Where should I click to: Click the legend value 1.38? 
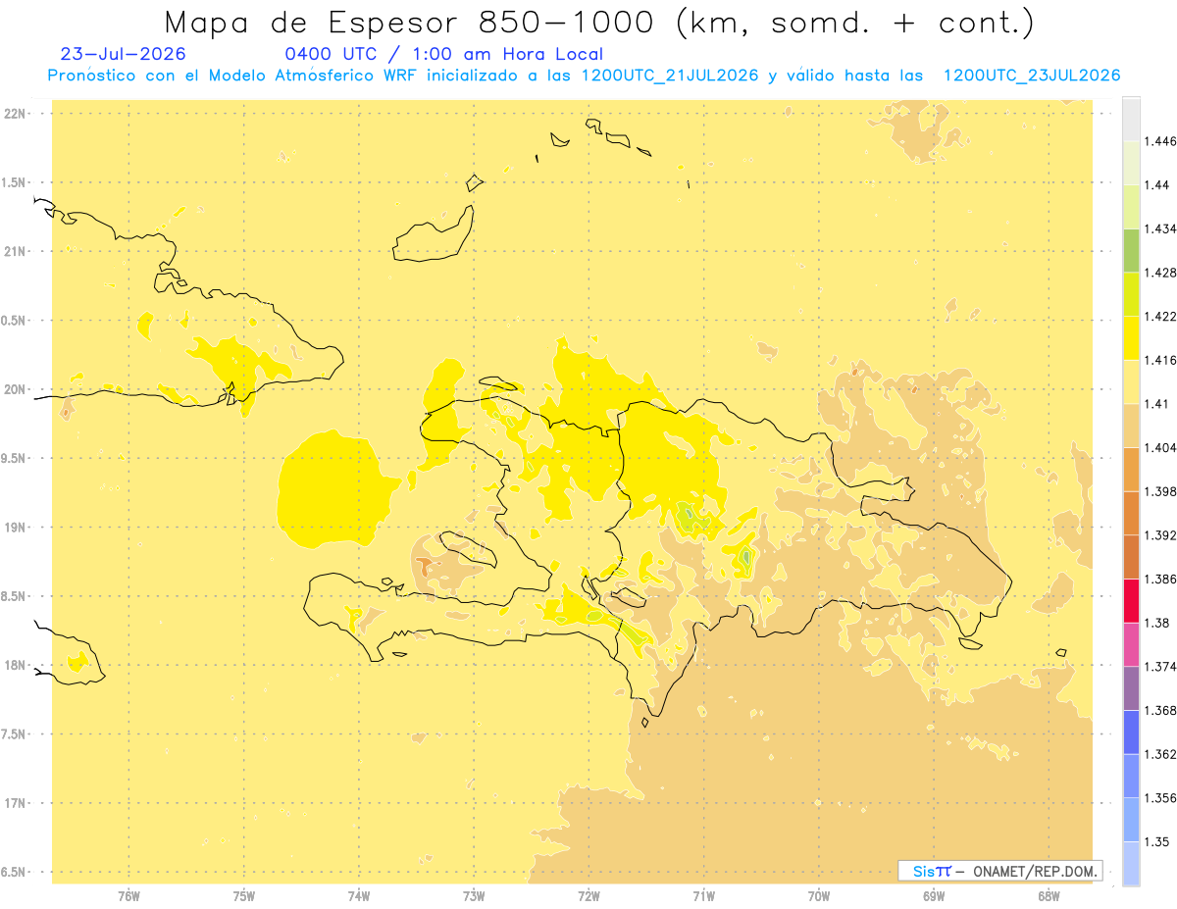pyautogui.click(x=1156, y=623)
